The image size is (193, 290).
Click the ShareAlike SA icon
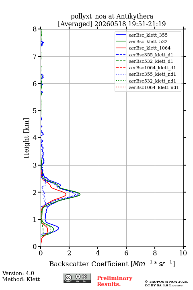pos(84,277)
